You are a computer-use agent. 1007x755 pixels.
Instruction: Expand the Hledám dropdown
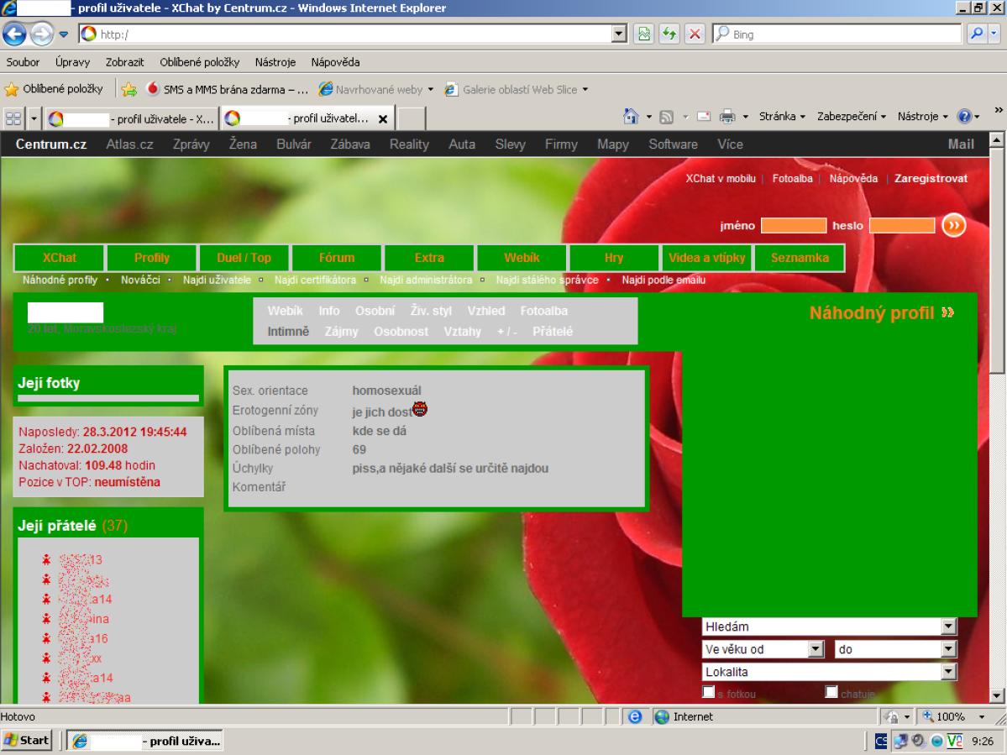pos(949,627)
